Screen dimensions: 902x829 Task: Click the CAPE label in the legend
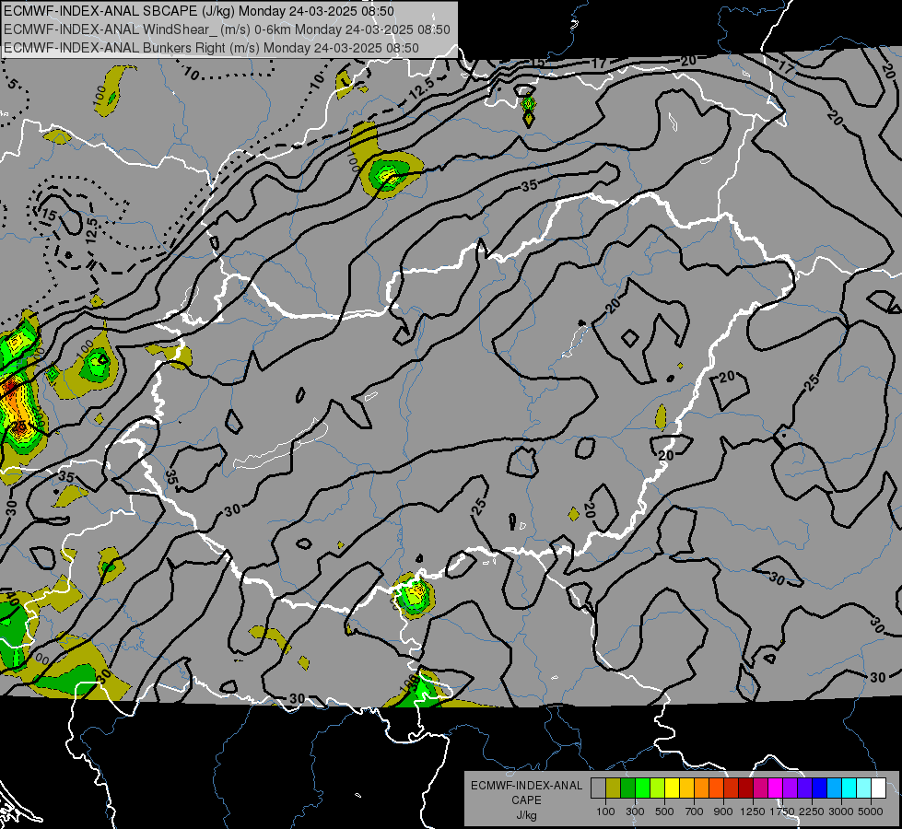pyautogui.click(x=526, y=800)
